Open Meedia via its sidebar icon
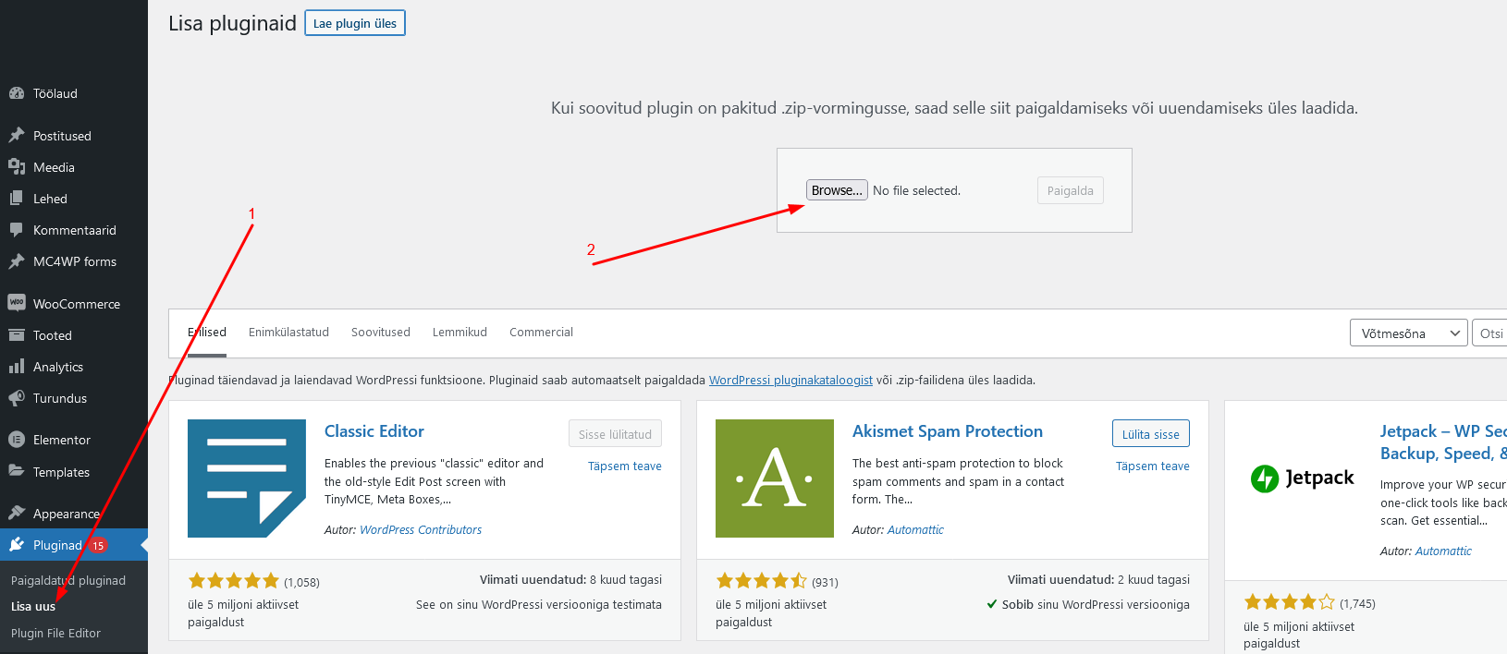This screenshot has width=1507, height=654. [17, 167]
